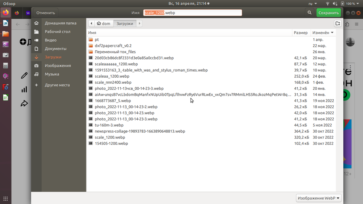Create a new folder with the folder-plus icon

[x=338, y=24]
